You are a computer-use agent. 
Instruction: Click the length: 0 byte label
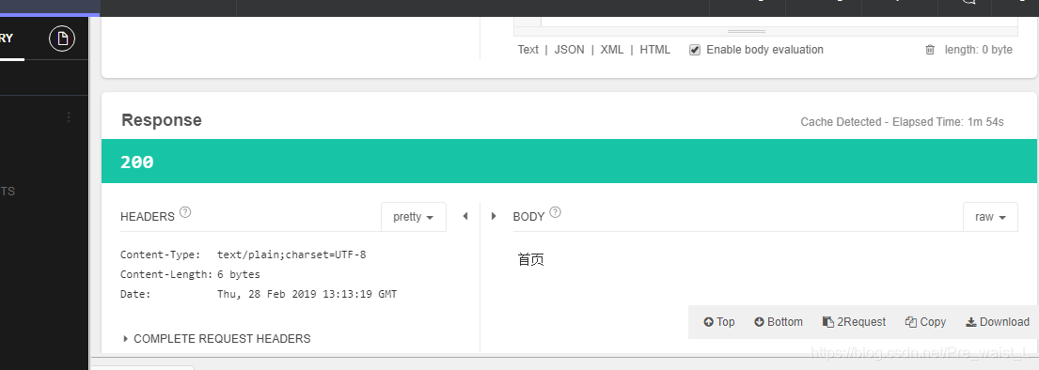(978, 50)
